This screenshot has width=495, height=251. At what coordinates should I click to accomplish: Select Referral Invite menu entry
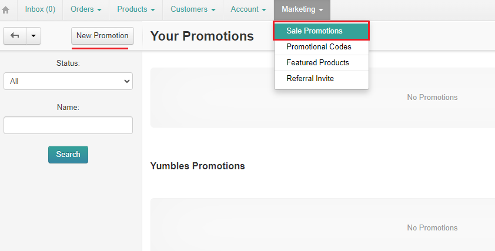pyautogui.click(x=321, y=78)
